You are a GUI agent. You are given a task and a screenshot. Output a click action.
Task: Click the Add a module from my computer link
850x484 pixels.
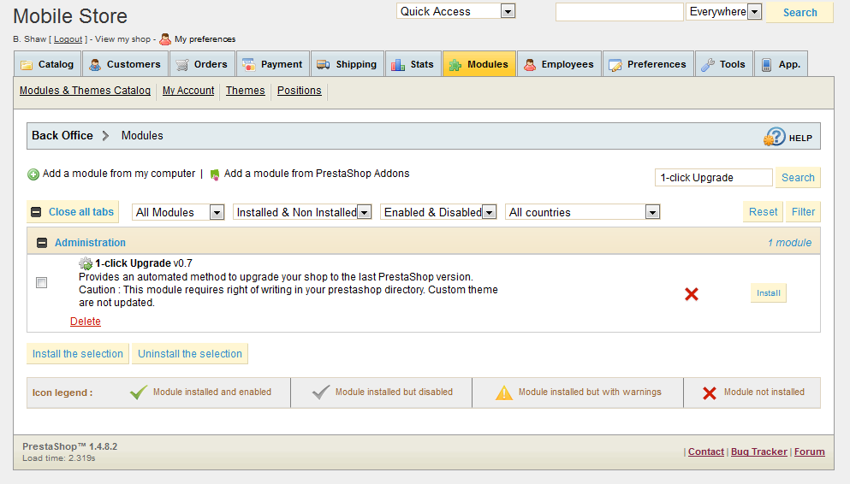click(119, 174)
